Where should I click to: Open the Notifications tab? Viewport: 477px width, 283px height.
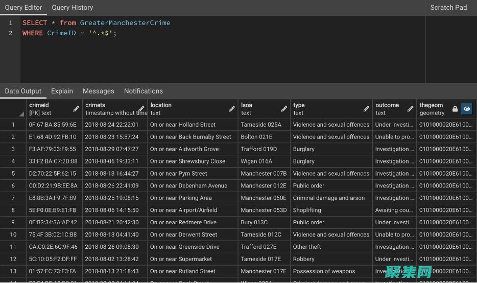(143, 91)
